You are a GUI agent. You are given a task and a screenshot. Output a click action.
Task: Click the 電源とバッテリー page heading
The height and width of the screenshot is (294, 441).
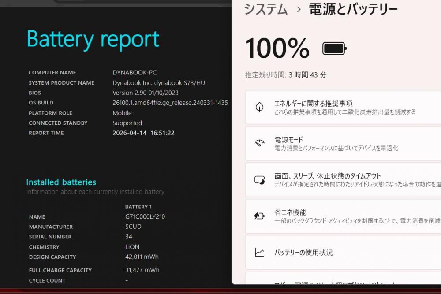(x=353, y=9)
